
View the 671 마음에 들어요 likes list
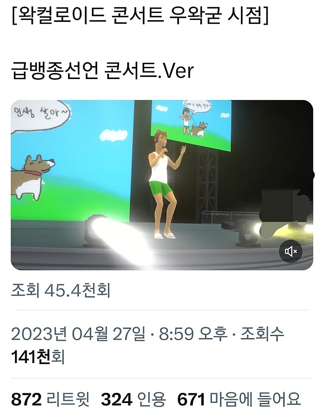[239, 399]
